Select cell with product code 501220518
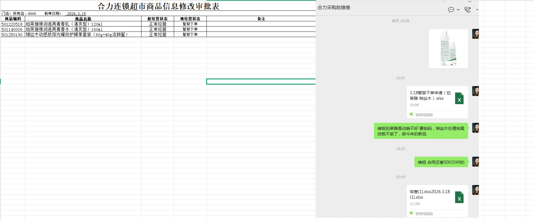This screenshot has height=220, width=534. click(x=12, y=24)
